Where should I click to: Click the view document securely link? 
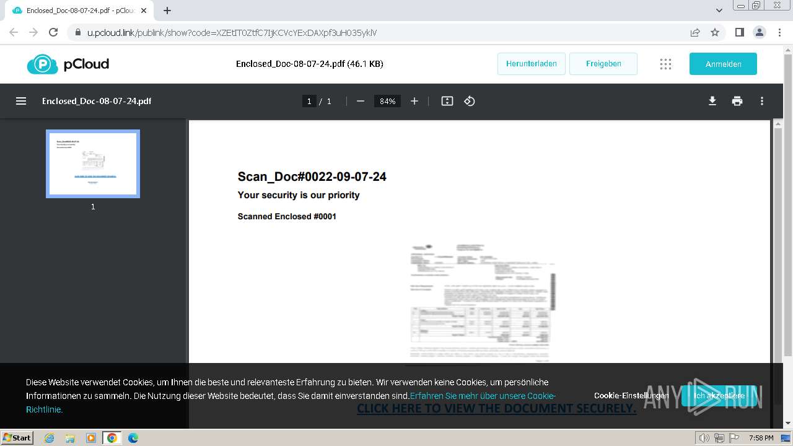click(496, 408)
